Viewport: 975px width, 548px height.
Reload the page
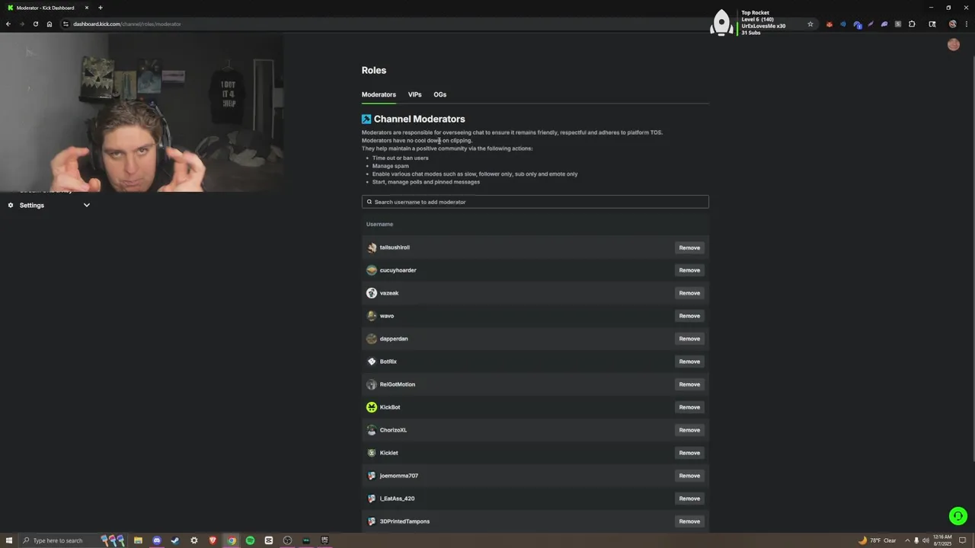(35, 24)
